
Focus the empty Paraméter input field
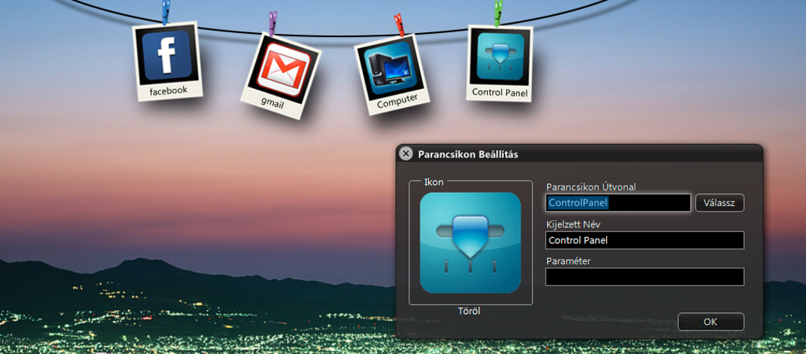pyautogui.click(x=645, y=277)
